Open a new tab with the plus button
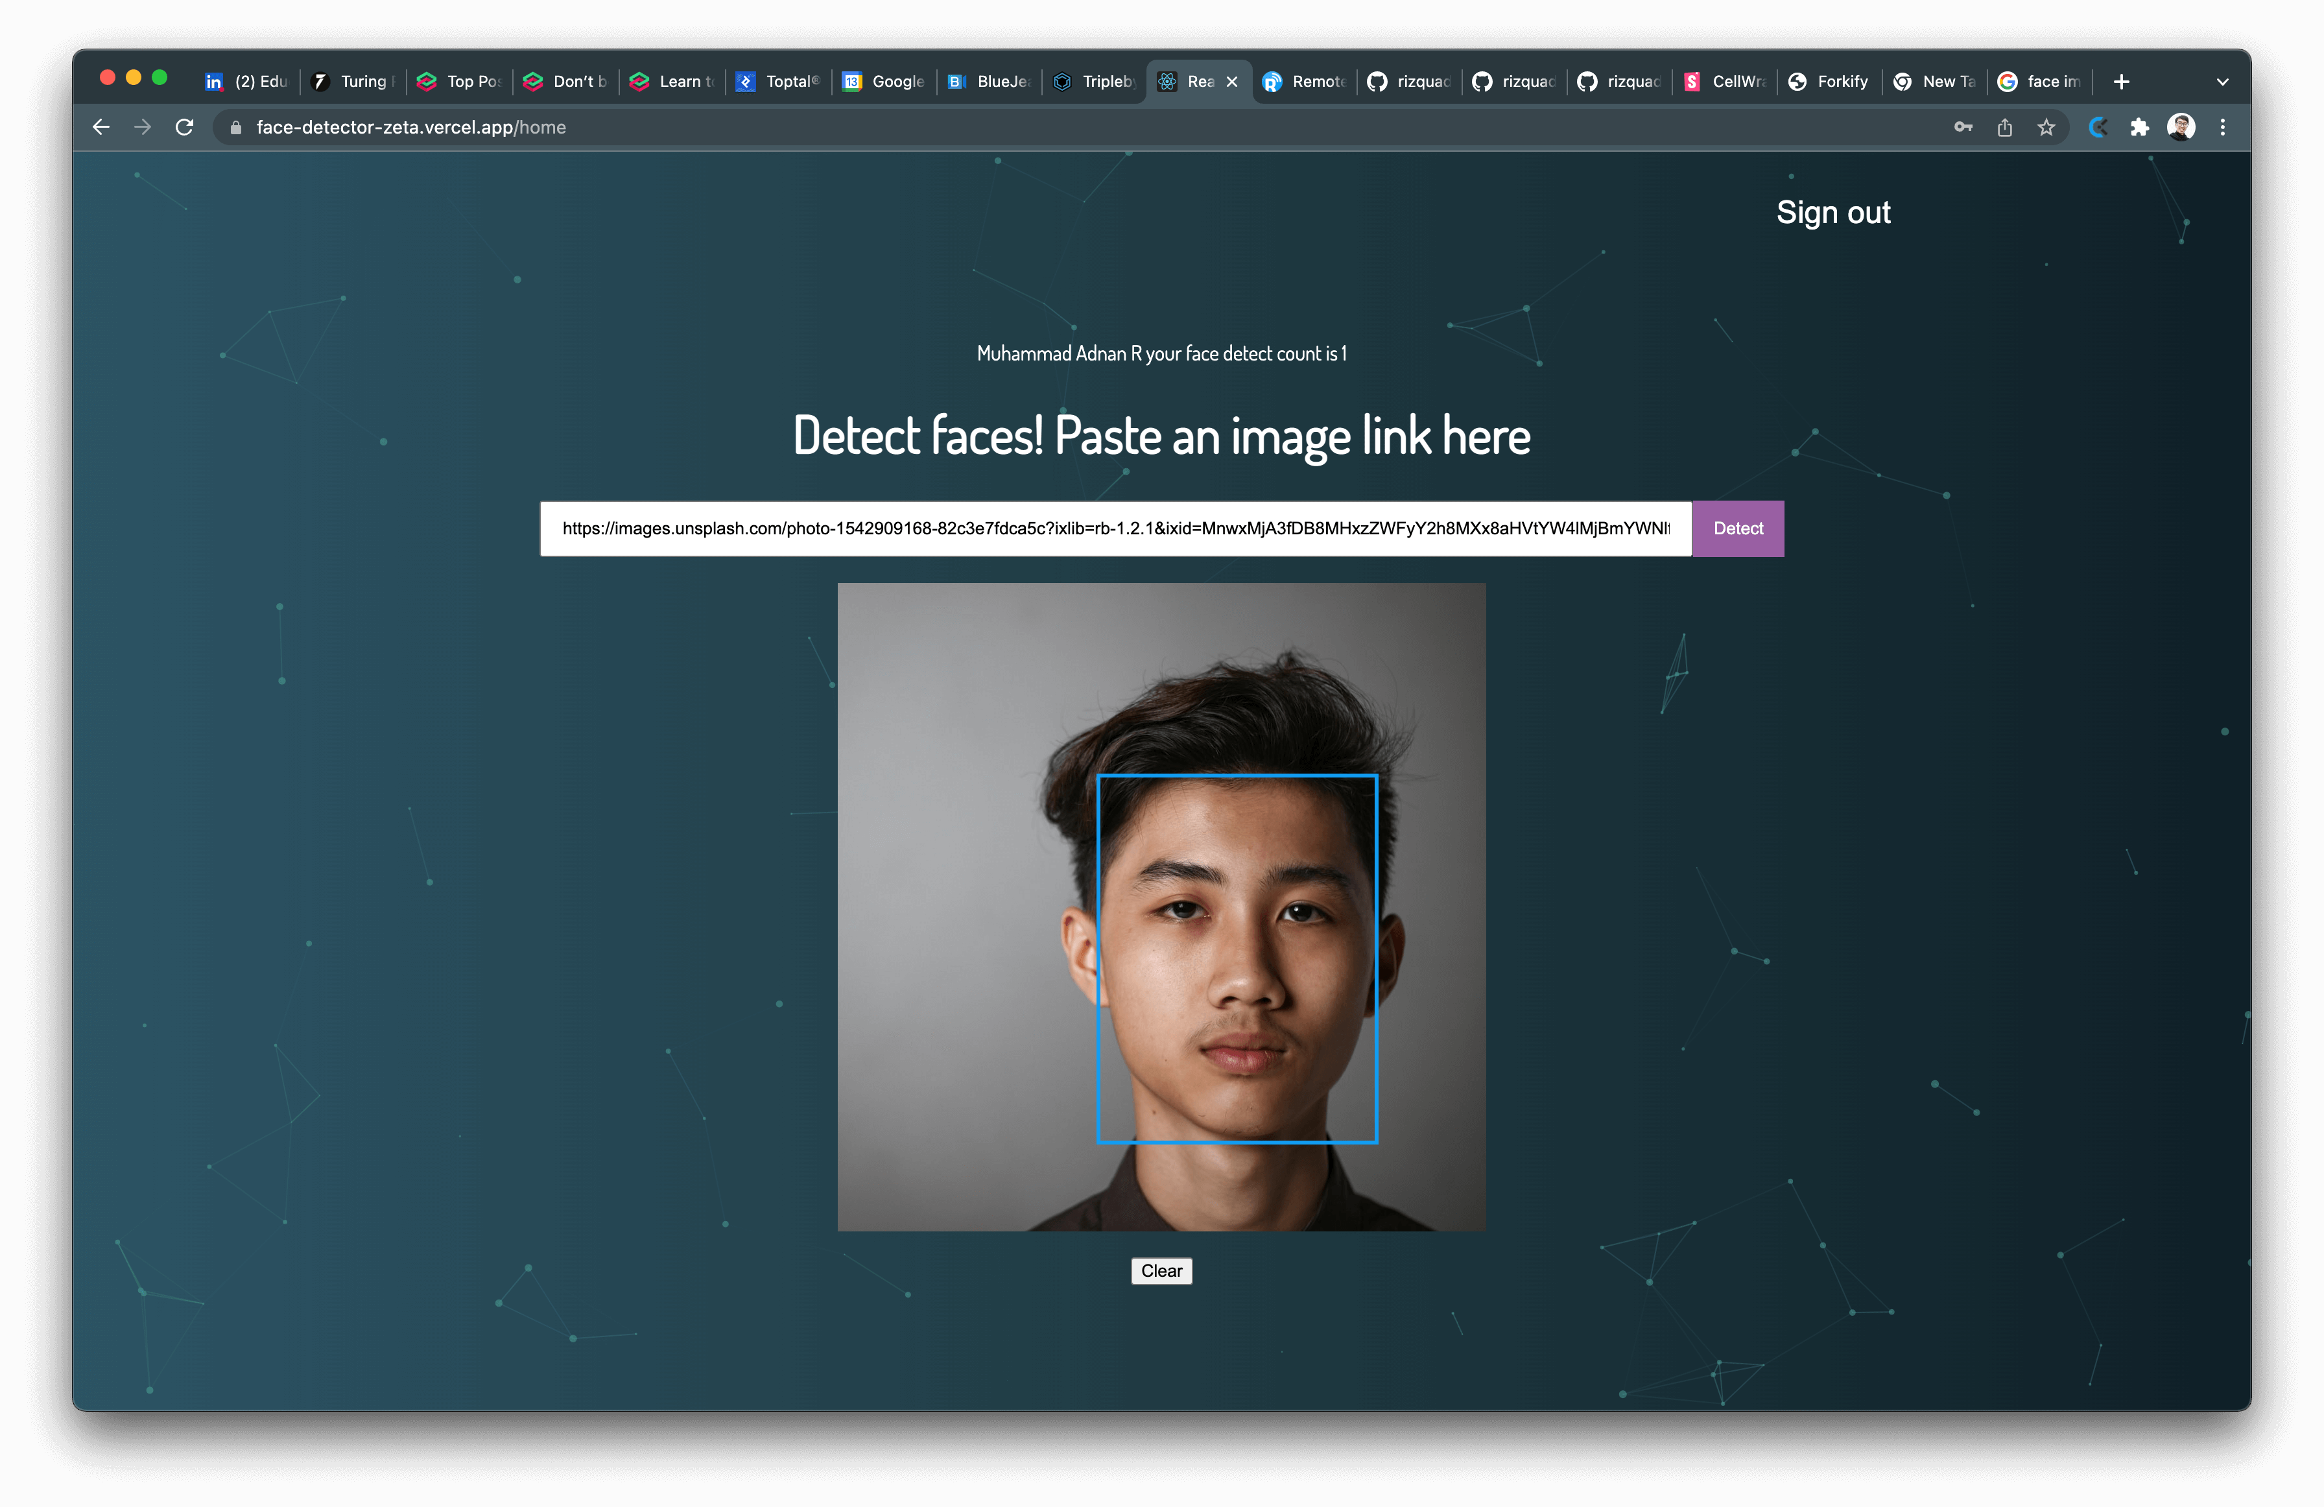Screen dimensions: 2324x1507 pos(2121,81)
